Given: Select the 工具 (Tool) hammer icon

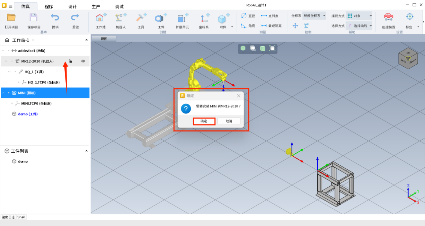Looking at the screenshot, I should click(141, 18).
